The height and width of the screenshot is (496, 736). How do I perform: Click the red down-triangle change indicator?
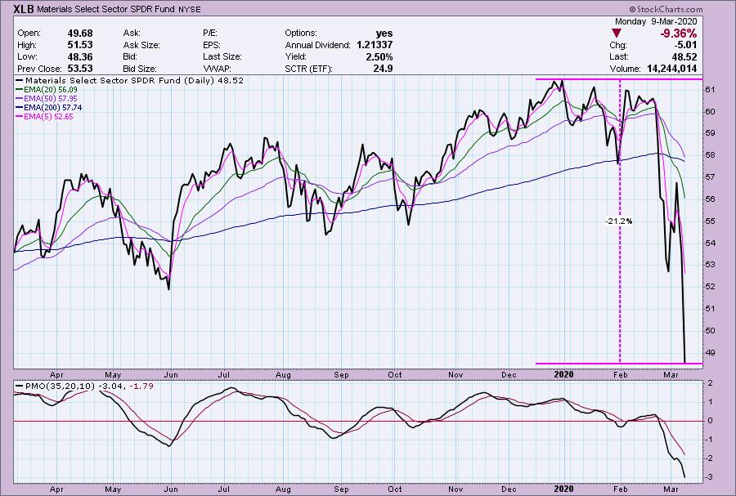tap(617, 34)
